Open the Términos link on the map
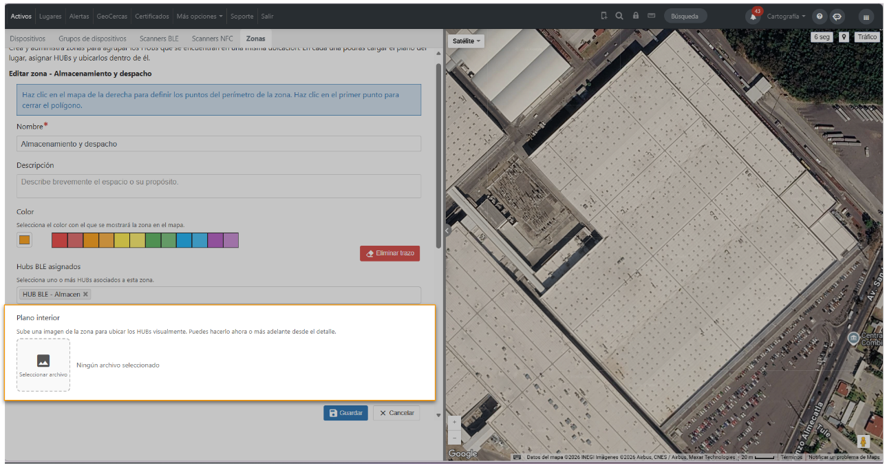 (x=791, y=457)
